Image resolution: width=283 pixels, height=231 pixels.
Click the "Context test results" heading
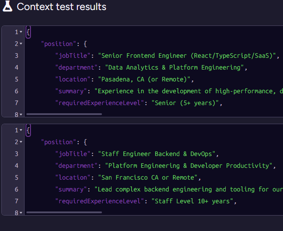click(61, 7)
